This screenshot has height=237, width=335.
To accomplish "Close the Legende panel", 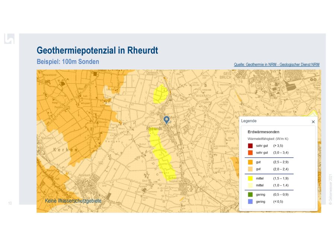I will [x=313, y=122].
